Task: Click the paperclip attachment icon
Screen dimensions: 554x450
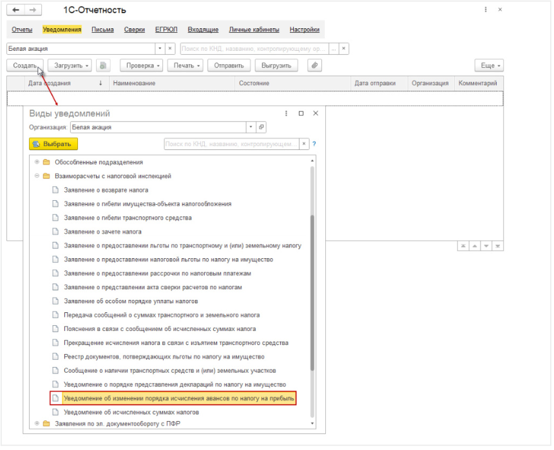Action: click(x=314, y=66)
